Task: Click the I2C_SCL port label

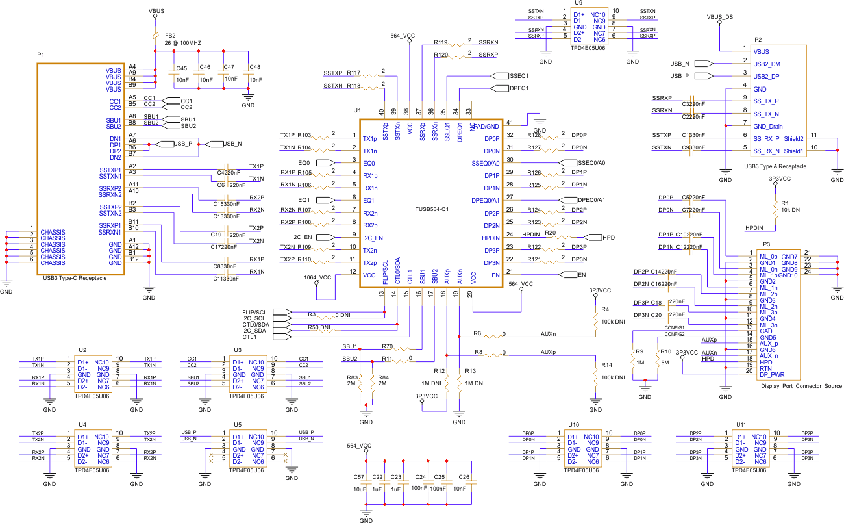Action: 254,318
